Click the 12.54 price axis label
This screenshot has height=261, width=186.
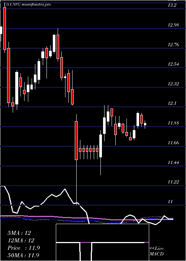pyautogui.click(x=174, y=64)
